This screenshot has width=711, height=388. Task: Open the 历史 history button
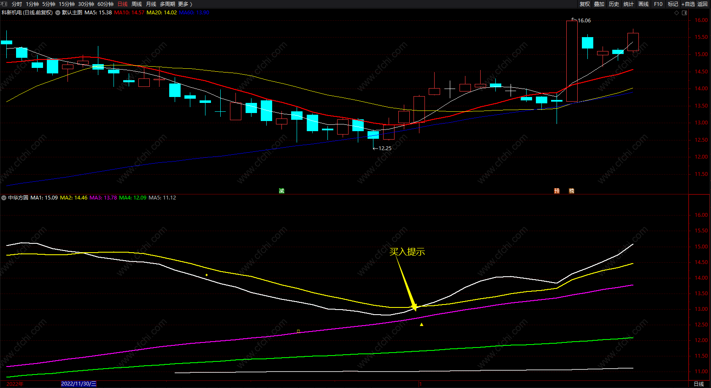click(614, 4)
